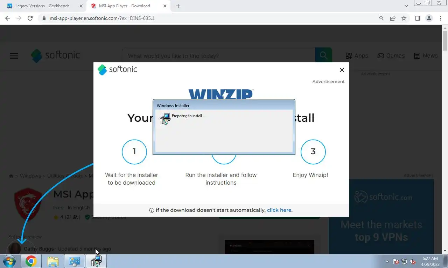Open File Explorer from taskbar
This screenshot has height=268, width=448.
pyautogui.click(x=53, y=261)
